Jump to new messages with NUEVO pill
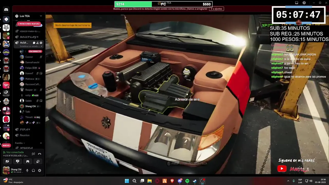The width and height of the screenshot is (329, 185). (x=6, y=145)
